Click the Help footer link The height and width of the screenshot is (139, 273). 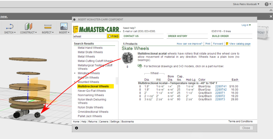click(84, 122)
